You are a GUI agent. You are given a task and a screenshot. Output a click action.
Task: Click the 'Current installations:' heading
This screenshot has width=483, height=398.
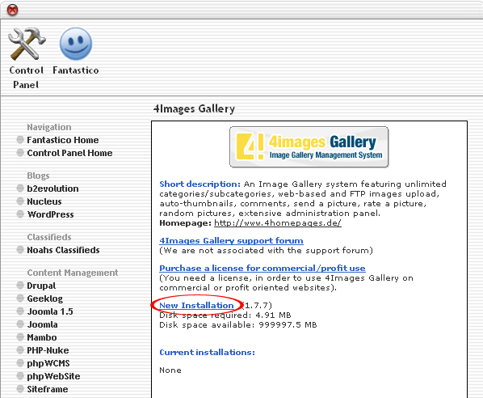[x=208, y=353]
